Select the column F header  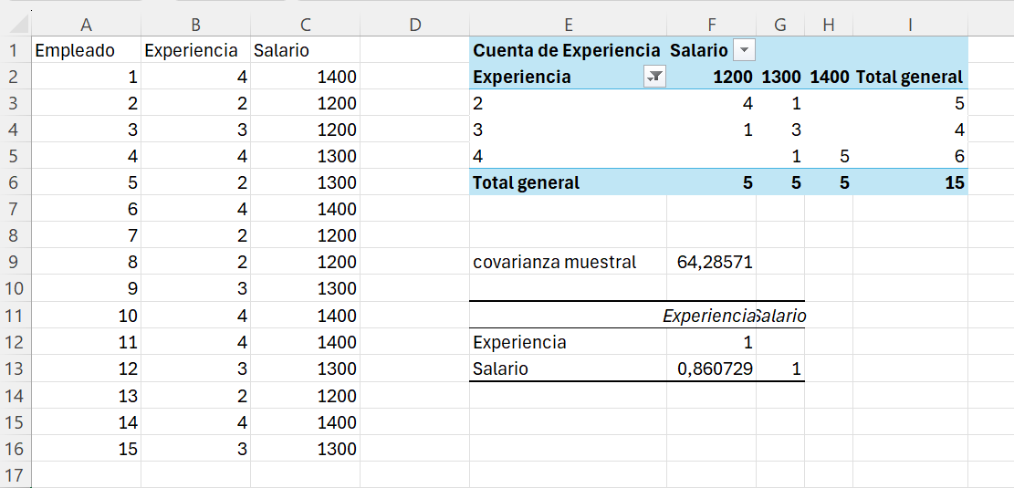pyautogui.click(x=711, y=25)
